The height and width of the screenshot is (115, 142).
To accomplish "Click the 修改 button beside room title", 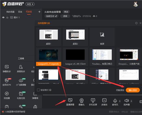I will (66, 12).
